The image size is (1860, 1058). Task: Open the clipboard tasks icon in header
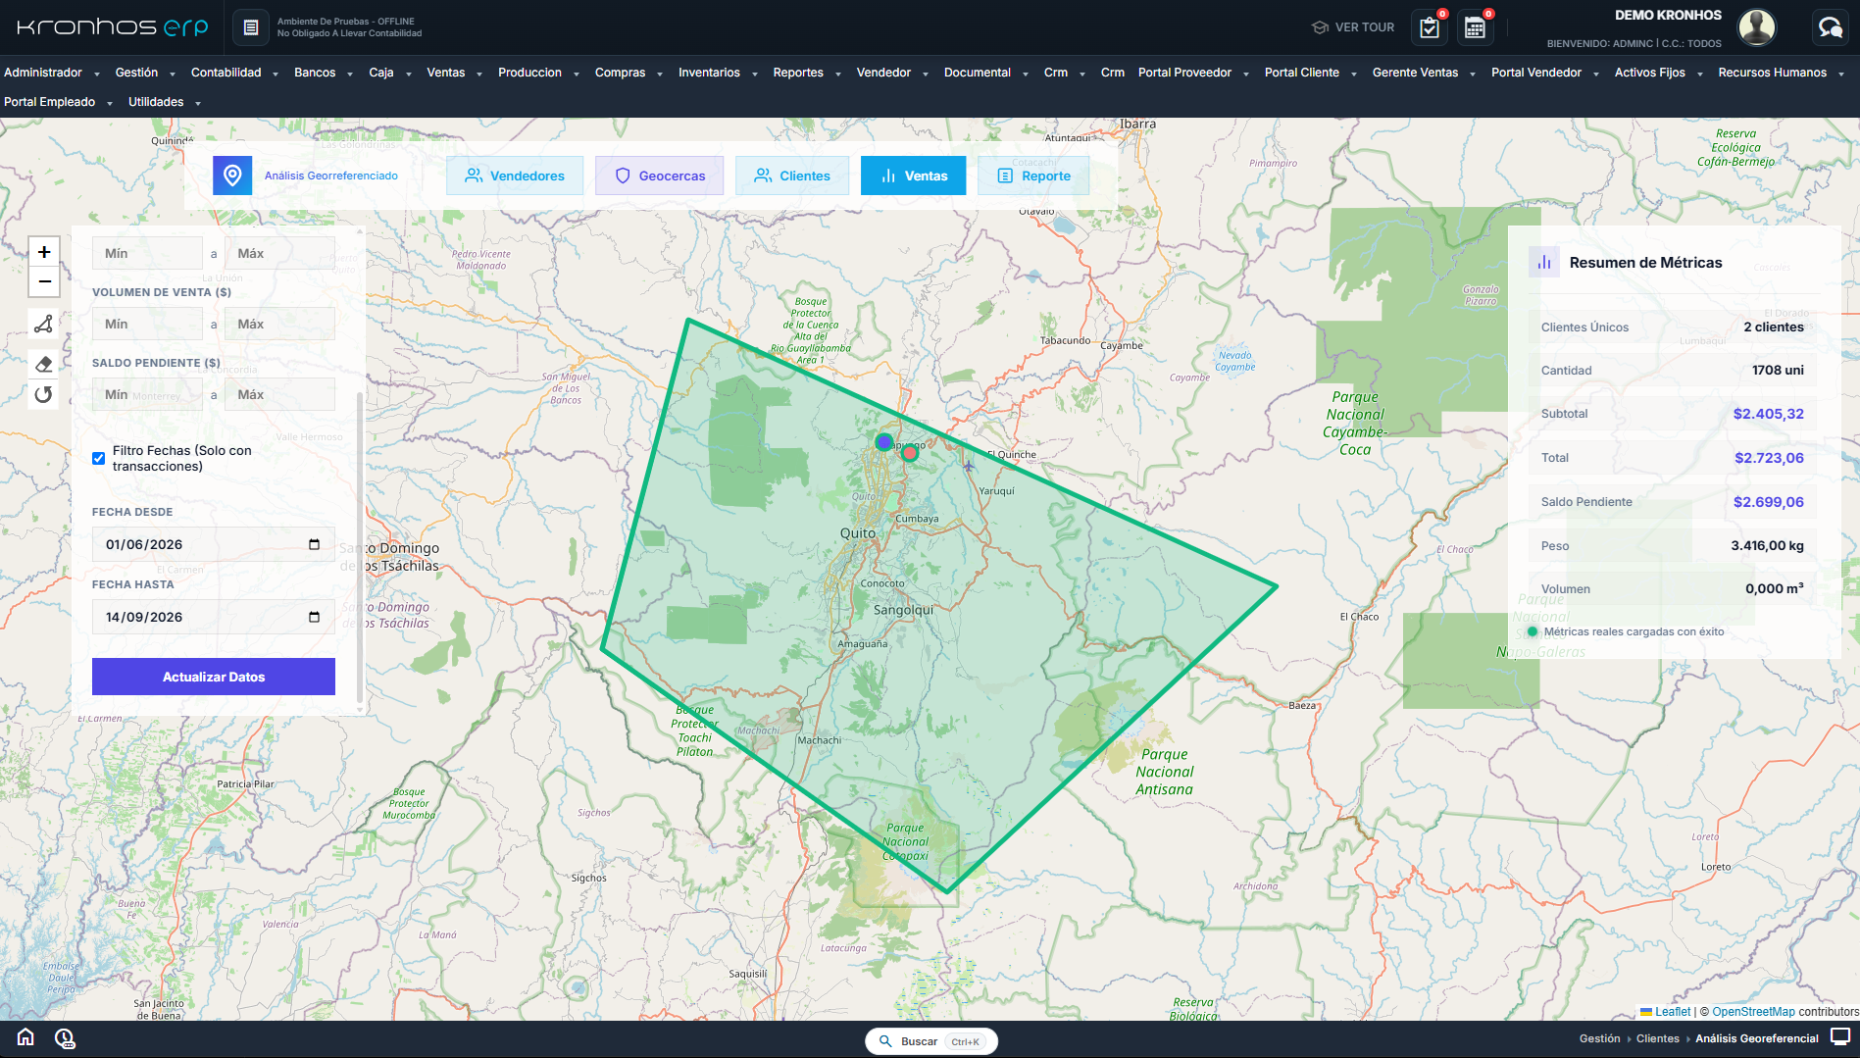pyautogui.click(x=1430, y=27)
